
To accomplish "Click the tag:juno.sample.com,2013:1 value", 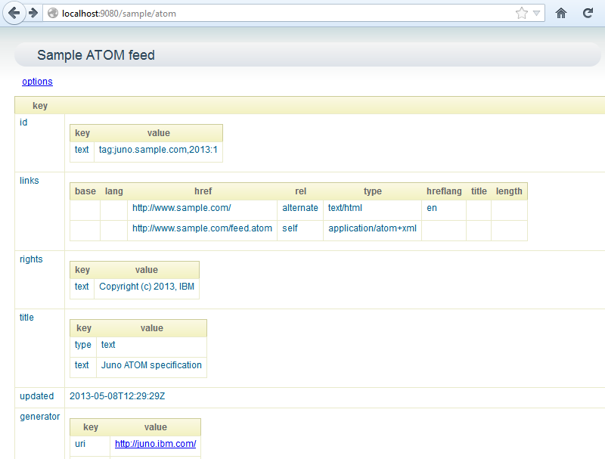I will pyautogui.click(x=158, y=150).
